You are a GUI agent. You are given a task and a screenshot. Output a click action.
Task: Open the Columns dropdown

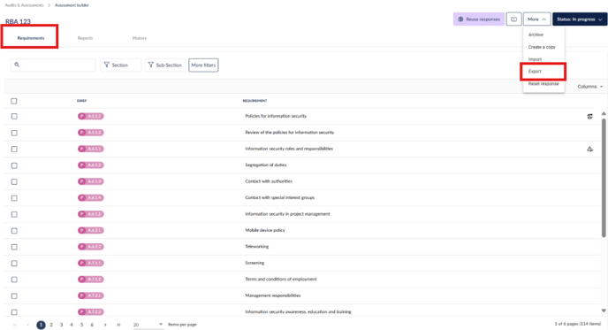pyautogui.click(x=590, y=87)
